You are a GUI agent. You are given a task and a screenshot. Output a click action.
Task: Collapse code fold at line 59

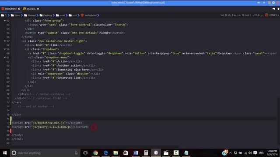(x=5, y=49)
